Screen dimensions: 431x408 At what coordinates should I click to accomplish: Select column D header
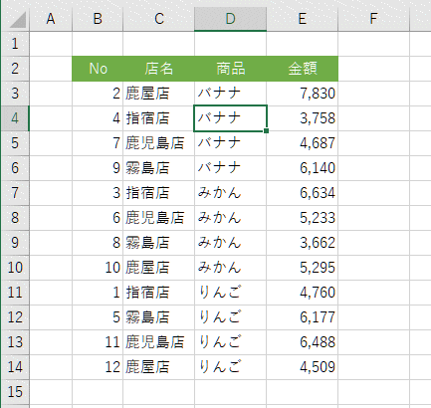(230, 19)
